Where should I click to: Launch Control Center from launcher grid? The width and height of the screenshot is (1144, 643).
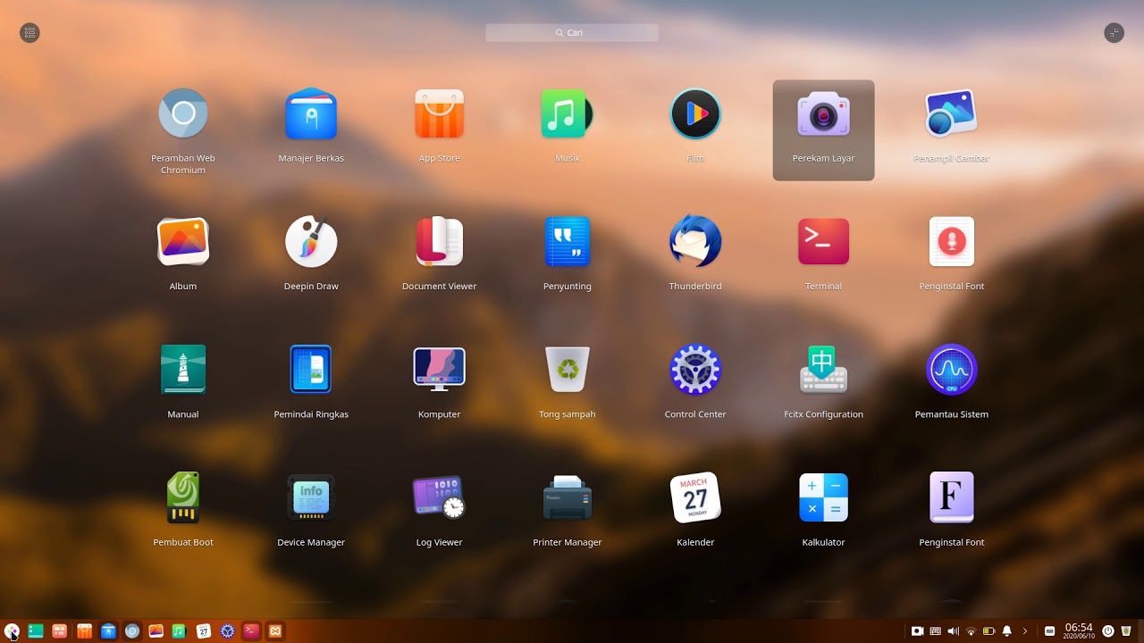click(695, 370)
